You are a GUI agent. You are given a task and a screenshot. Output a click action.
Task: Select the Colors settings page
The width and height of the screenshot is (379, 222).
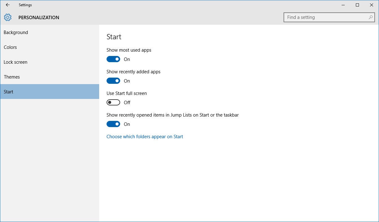(x=10, y=47)
